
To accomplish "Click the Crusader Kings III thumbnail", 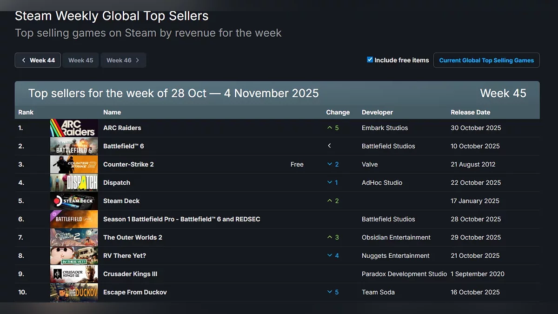I will tap(74, 274).
